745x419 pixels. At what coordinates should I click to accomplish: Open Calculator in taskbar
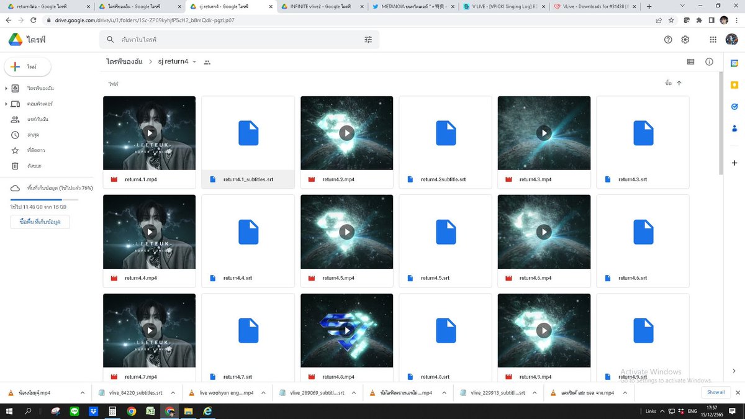(112, 411)
